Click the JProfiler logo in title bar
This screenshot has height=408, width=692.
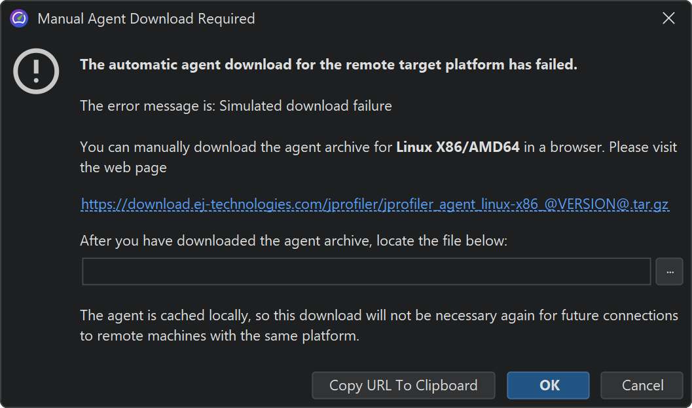(x=19, y=18)
